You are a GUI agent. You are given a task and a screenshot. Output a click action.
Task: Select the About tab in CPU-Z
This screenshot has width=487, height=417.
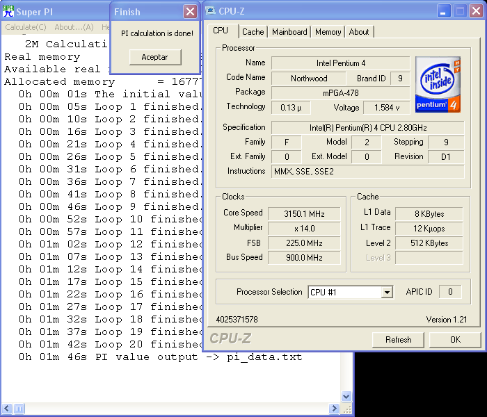[x=359, y=32]
